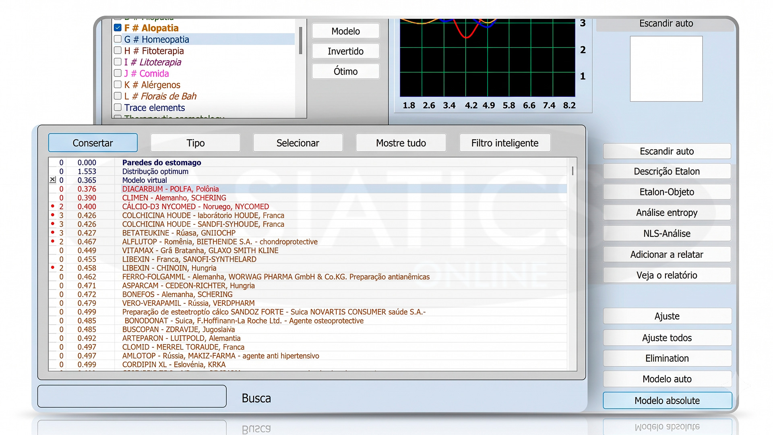Enable the K # Alérgenos checkbox
The image size is (773, 435).
(118, 85)
